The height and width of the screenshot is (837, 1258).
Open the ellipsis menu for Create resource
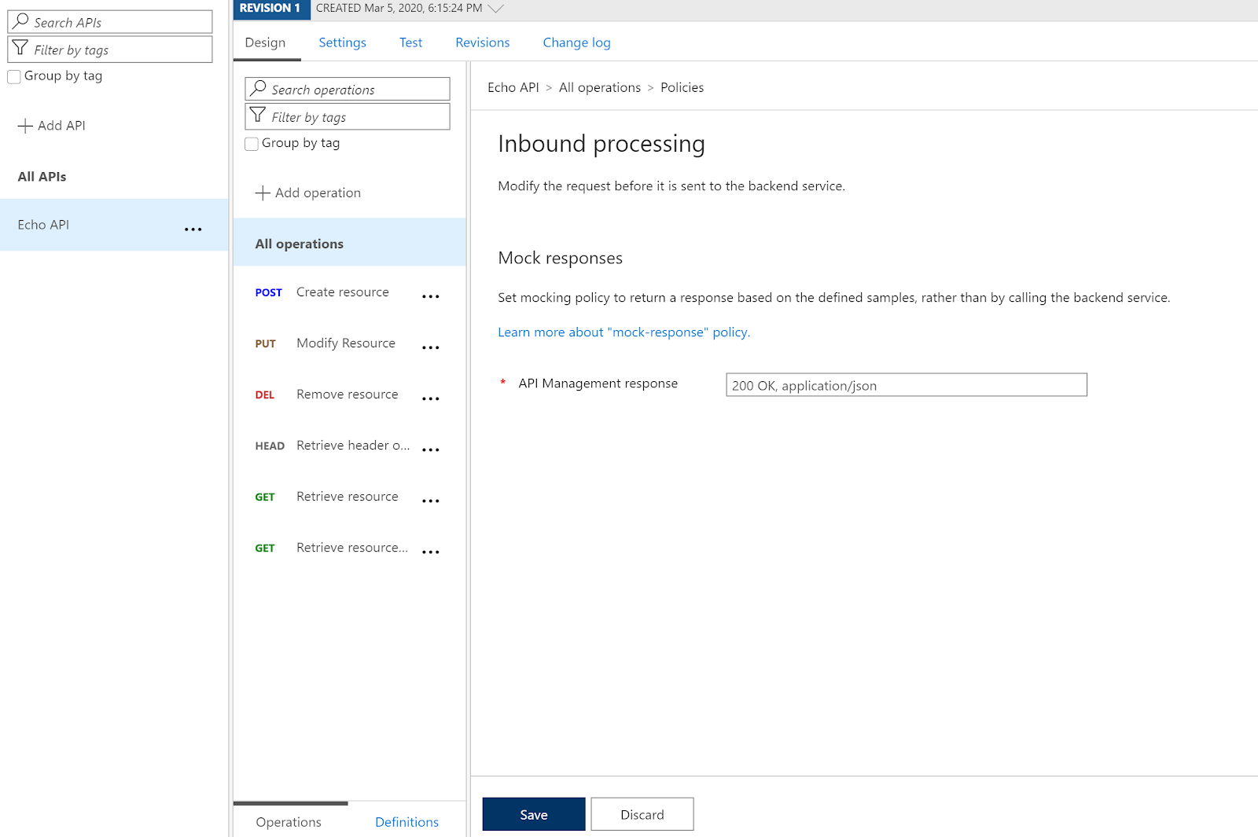point(430,297)
